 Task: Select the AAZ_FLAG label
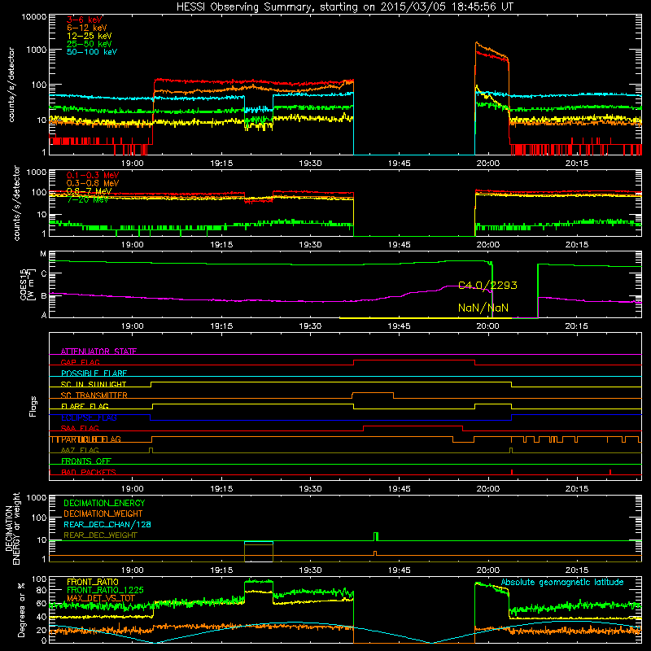(80, 450)
